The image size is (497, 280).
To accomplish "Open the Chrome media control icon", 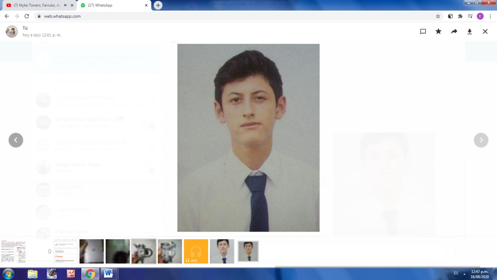I will (x=470, y=16).
